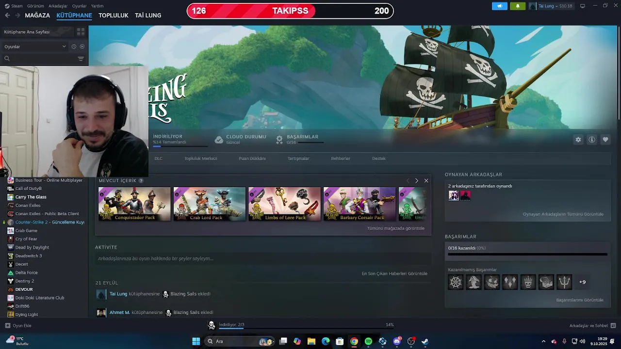This screenshot has width=621, height=349.
Task: Show previous DLC with left chevron
Action: coord(408,181)
